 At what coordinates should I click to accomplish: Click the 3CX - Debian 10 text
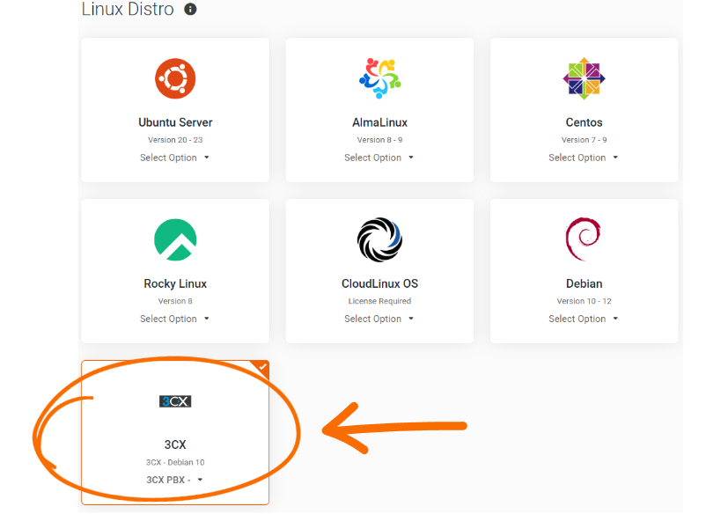175,462
